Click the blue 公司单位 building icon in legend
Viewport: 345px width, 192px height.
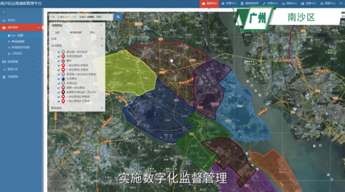[63, 79]
